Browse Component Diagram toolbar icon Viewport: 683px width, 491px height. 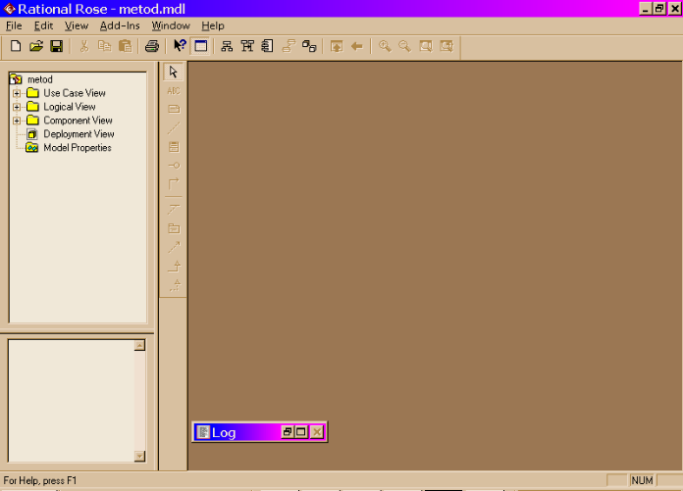(268, 46)
